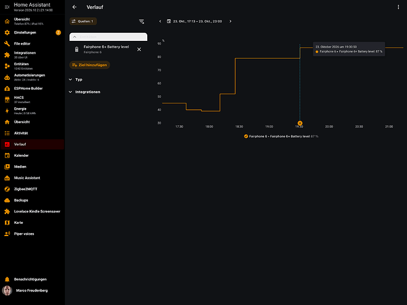Click the Fairphone 6+ Battery level entity row
The image size is (407, 305).
coord(108,49)
